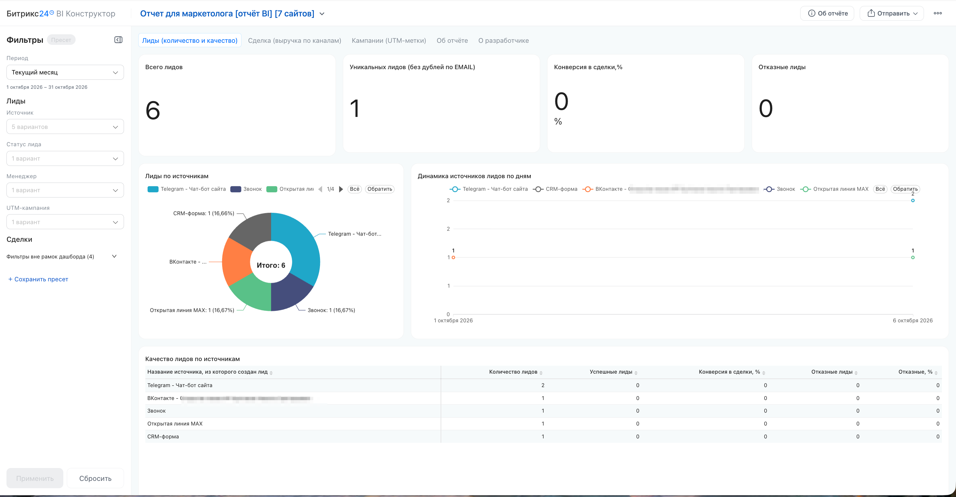Open the UTM-кампания filter dropdown
This screenshot has width=956, height=497.
65,222
